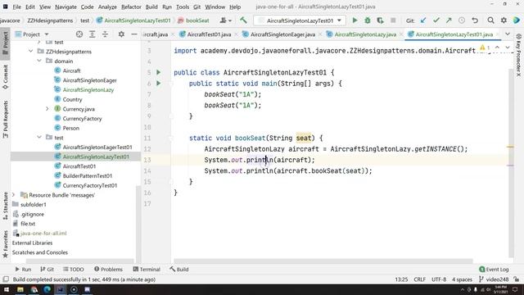This screenshot has height=295, width=524.
Task: Expand the Currency.java node
Action: [47, 109]
